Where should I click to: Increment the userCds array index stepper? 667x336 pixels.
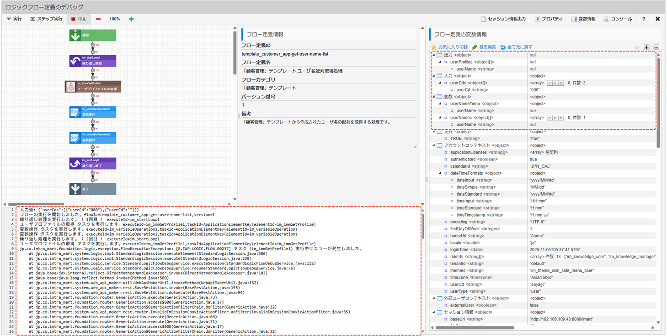click(x=561, y=83)
